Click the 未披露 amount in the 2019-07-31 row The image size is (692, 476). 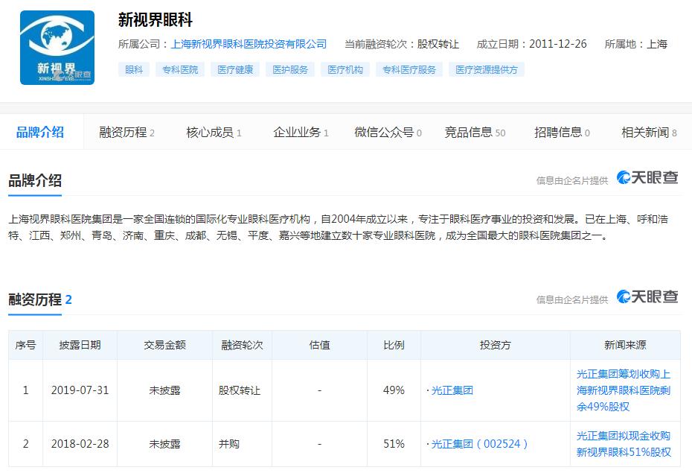(164, 390)
